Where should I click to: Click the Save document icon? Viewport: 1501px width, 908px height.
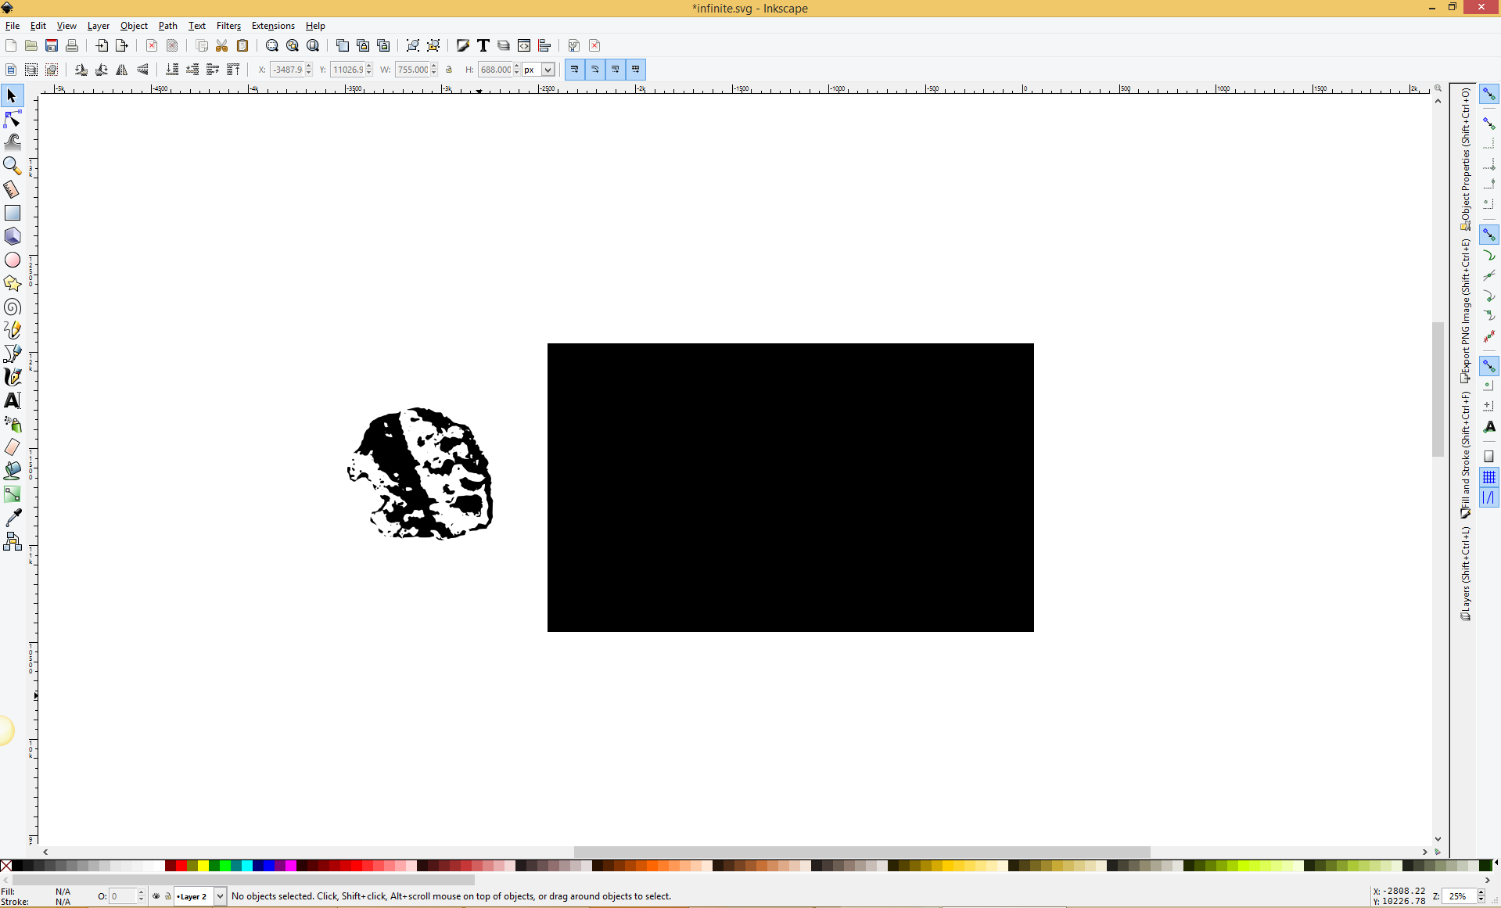(52, 45)
